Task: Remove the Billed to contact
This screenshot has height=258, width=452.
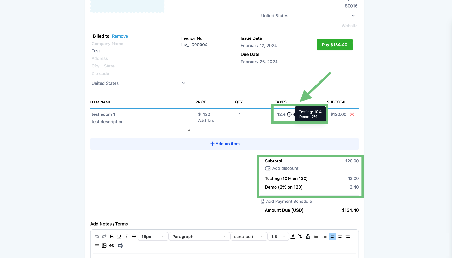Action: [x=120, y=36]
